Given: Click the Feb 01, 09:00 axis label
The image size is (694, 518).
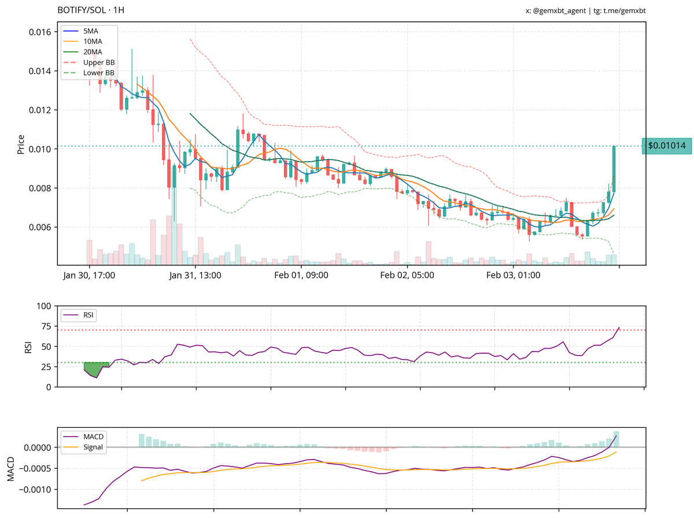Looking at the screenshot, I should [x=301, y=275].
